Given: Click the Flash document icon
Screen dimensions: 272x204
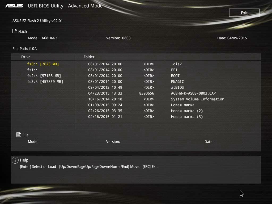Looking at the screenshot, I should (x=15, y=31).
